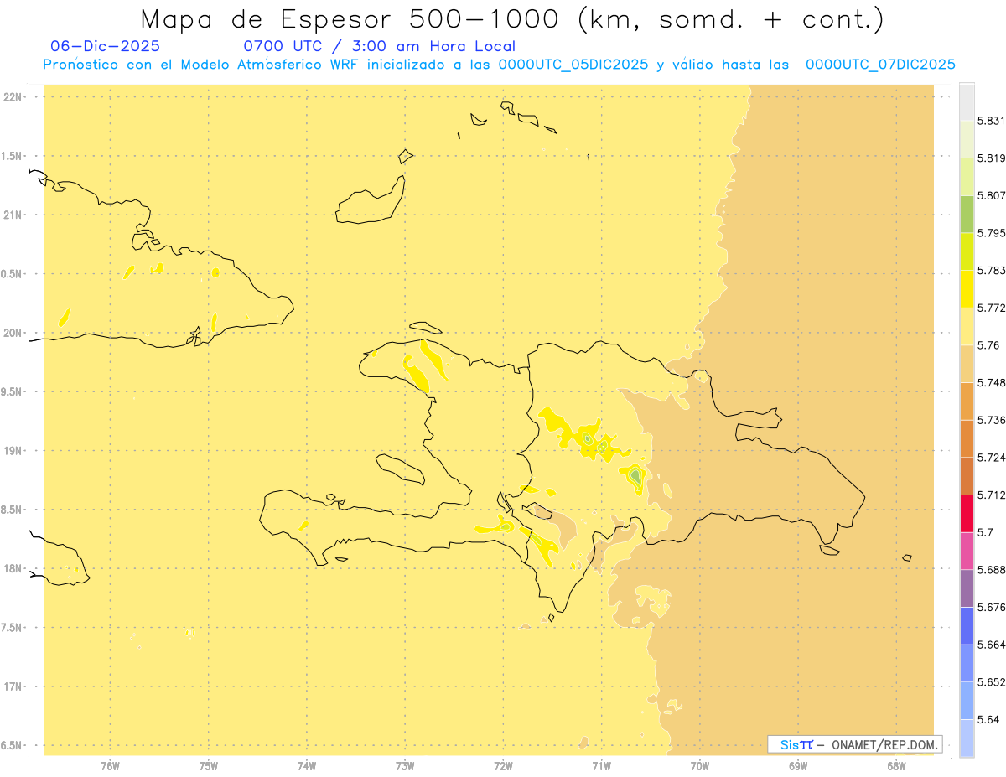1006x777 pixels.
Task: Click the legend value 5.736
Action: click(992, 420)
